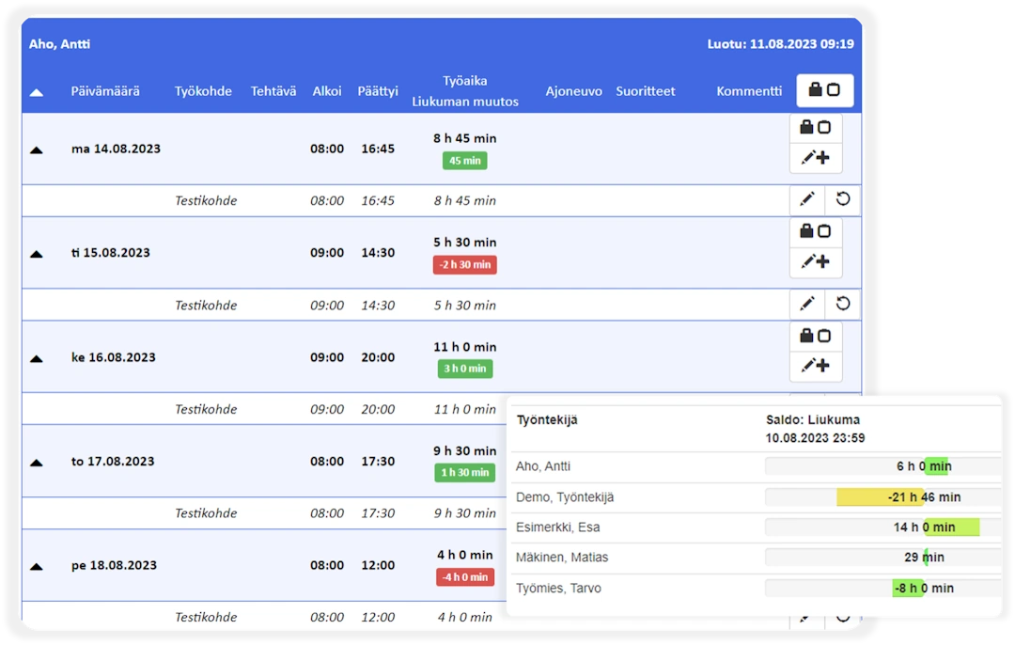This screenshot has height=645, width=1015.
Task: Edit the Testikohde row 08:00–16:45
Action: [806, 199]
